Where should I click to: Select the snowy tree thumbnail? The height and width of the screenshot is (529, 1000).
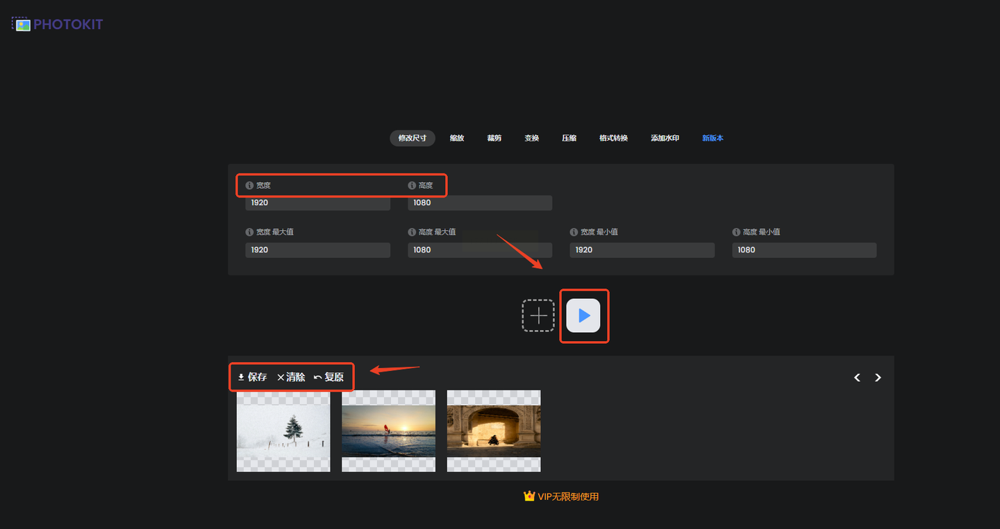click(x=283, y=431)
